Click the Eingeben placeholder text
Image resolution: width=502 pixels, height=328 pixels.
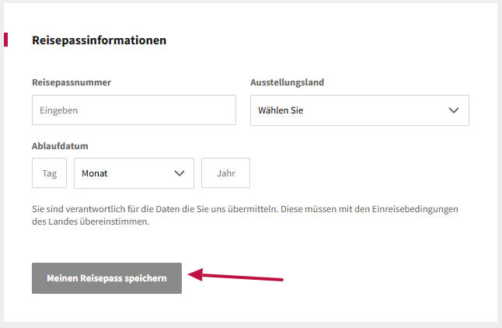[x=58, y=110]
